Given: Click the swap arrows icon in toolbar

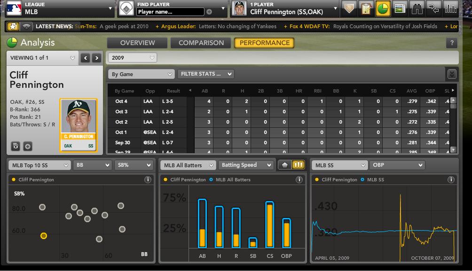Looking at the screenshot, I should 434,8.
